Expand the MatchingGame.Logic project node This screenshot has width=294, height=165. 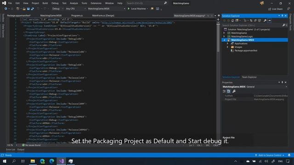pyautogui.click(x=224, y=37)
